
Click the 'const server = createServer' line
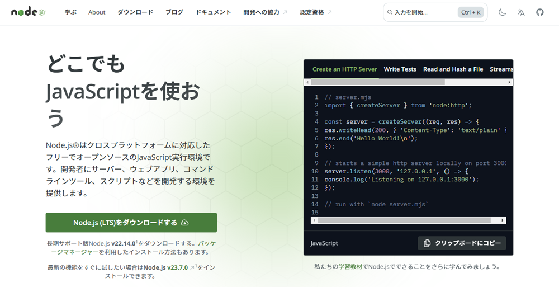tap(402, 122)
